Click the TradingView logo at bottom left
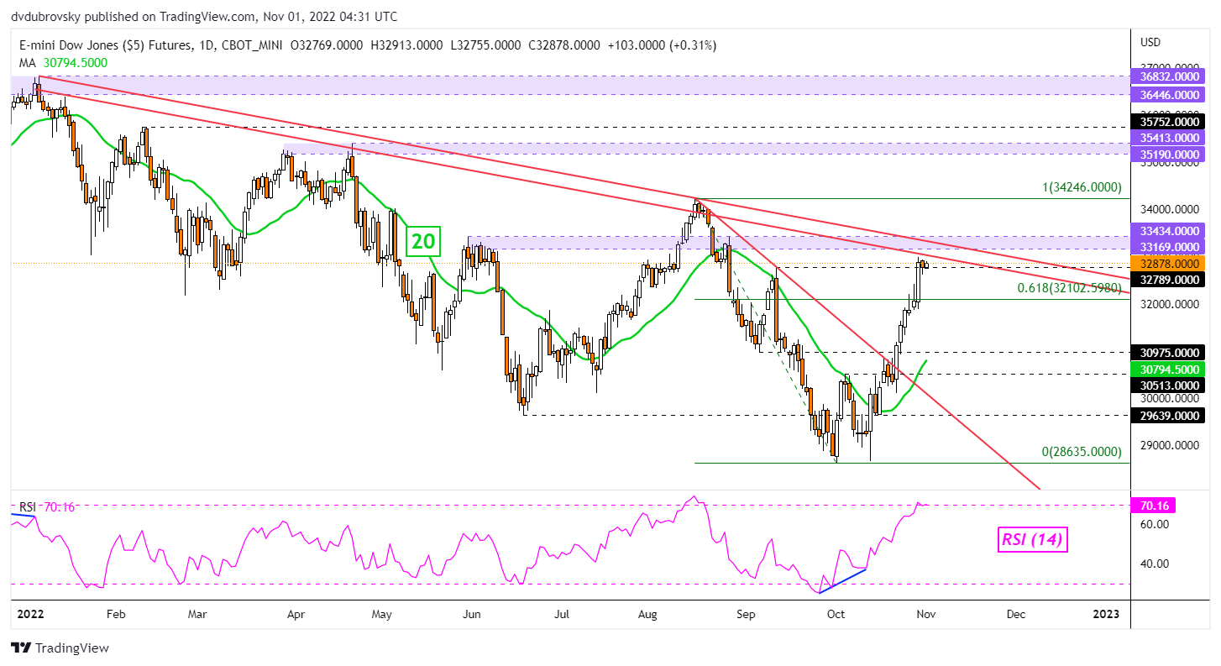 point(60,648)
